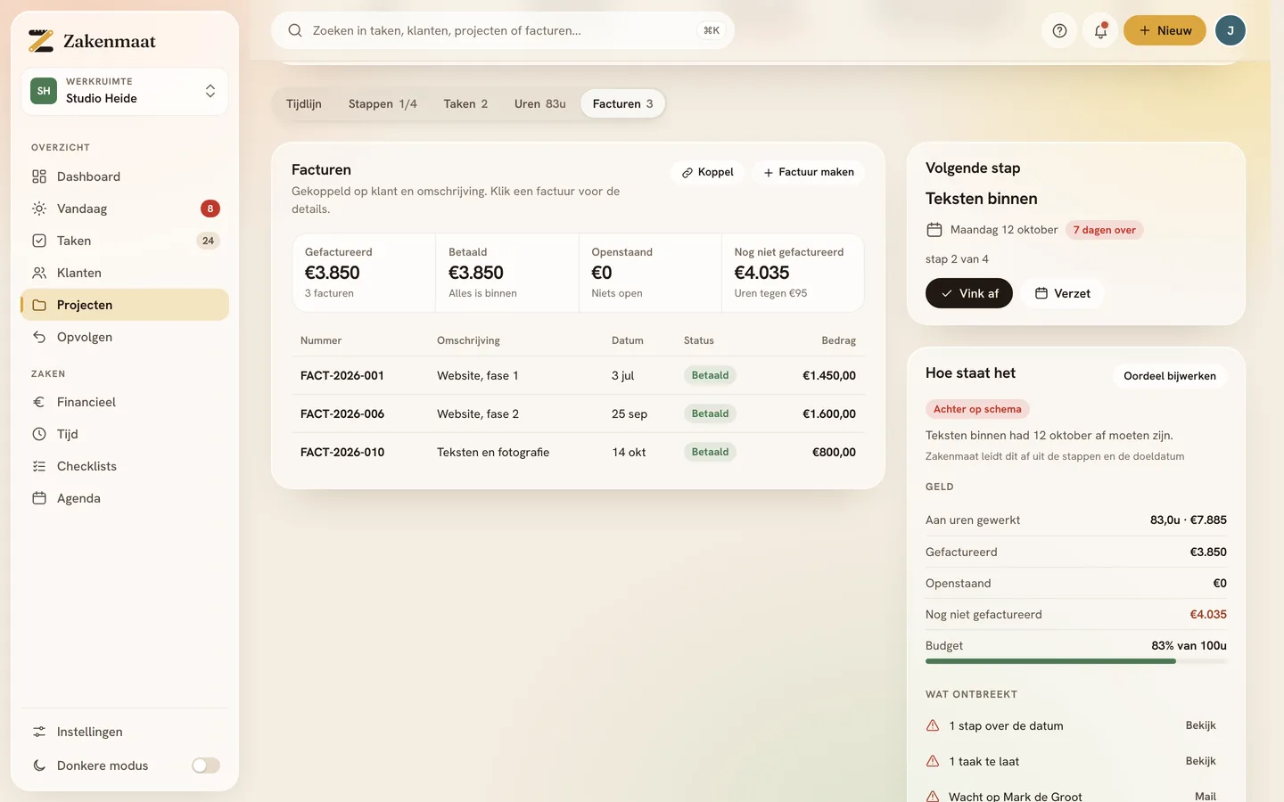This screenshot has width=1284, height=802.
Task: Open Klanten via the people icon
Action: [39, 273]
